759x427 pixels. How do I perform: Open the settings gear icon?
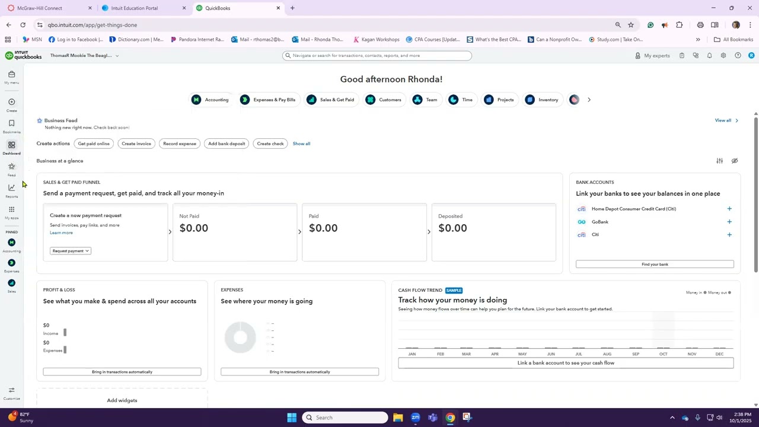click(723, 56)
